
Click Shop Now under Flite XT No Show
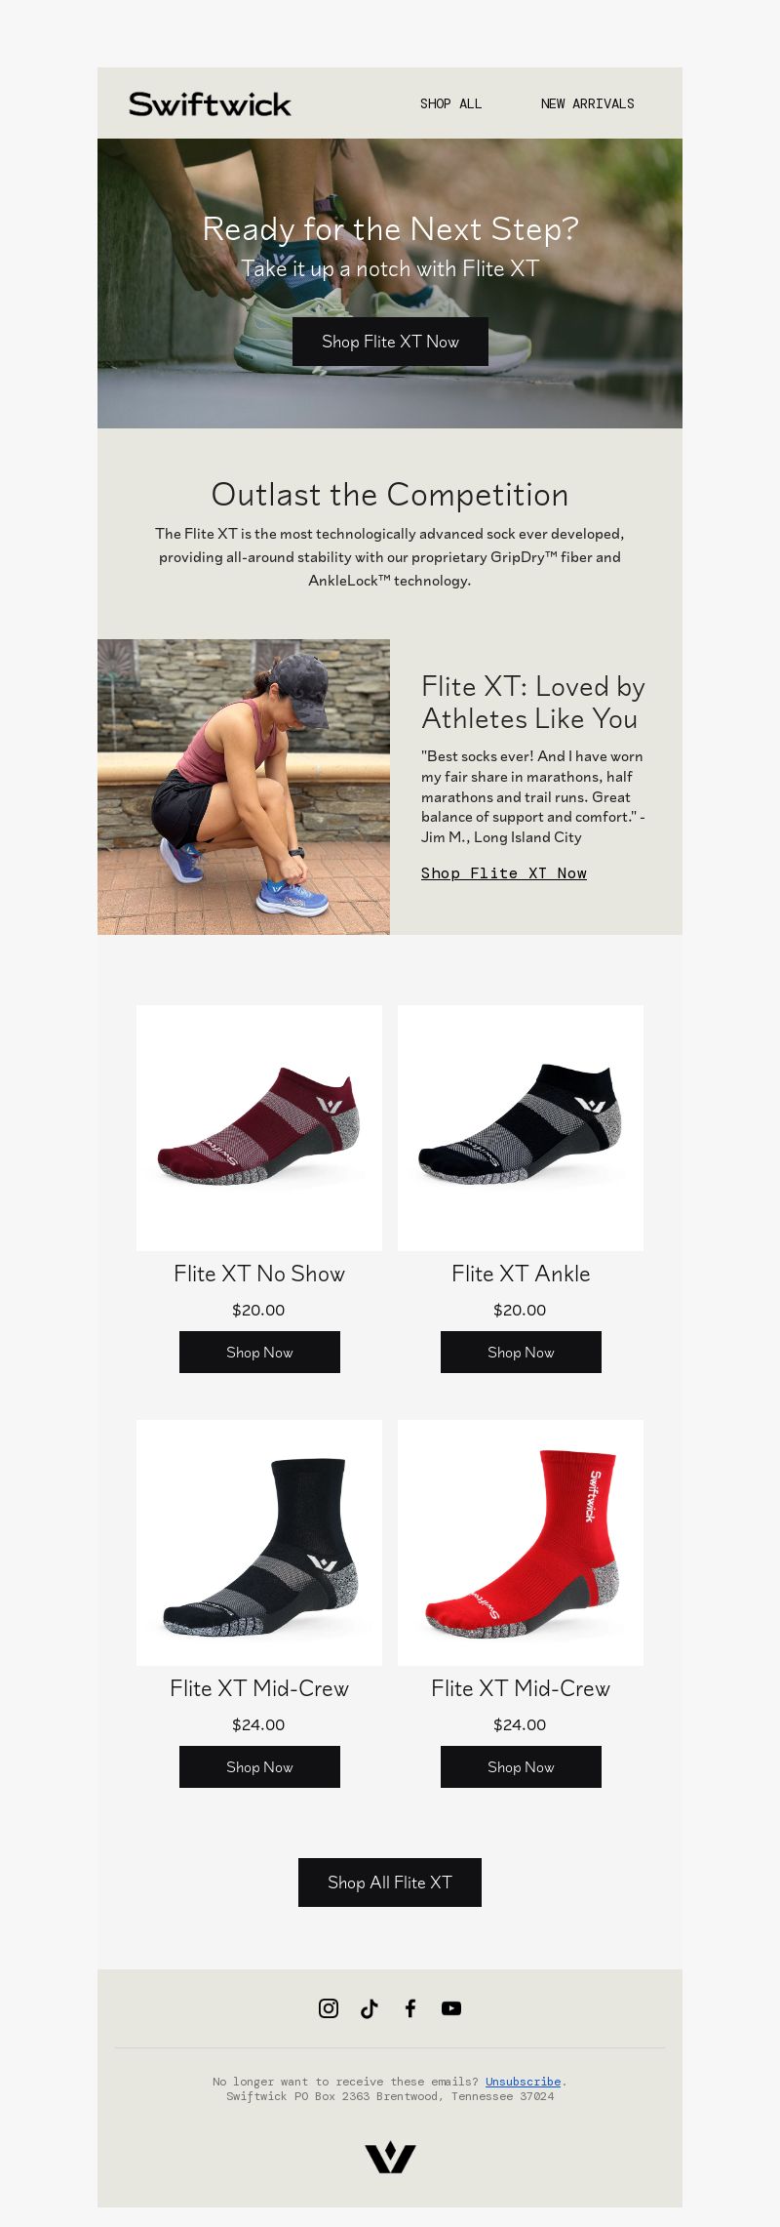(x=259, y=1352)
